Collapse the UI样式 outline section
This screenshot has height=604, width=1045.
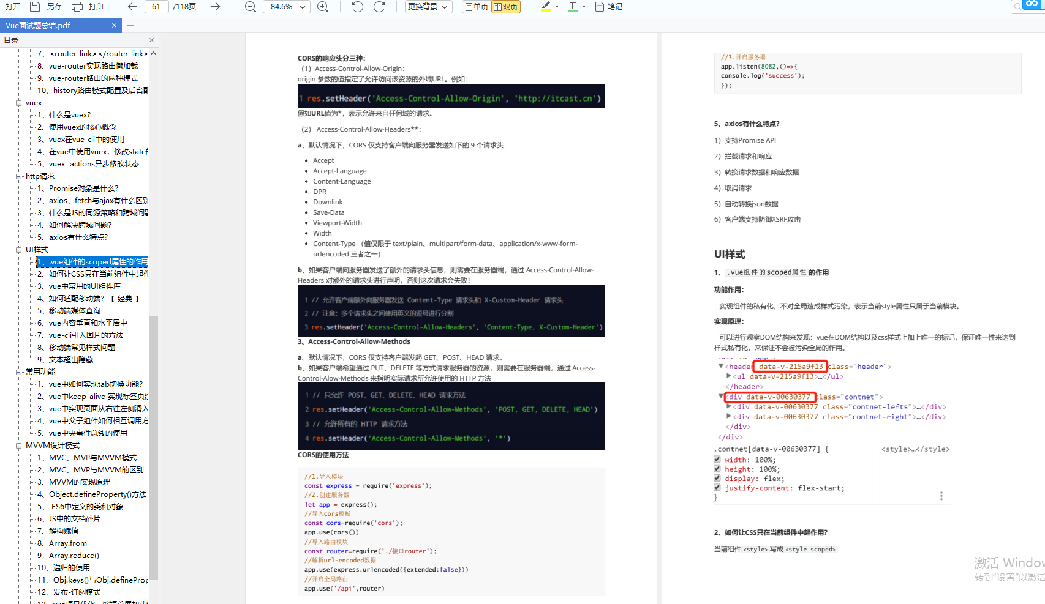[x=19, y=250]
